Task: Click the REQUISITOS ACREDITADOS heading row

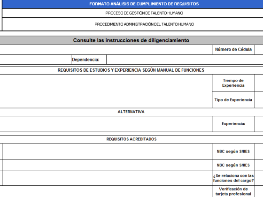Action: pos(131,139)
